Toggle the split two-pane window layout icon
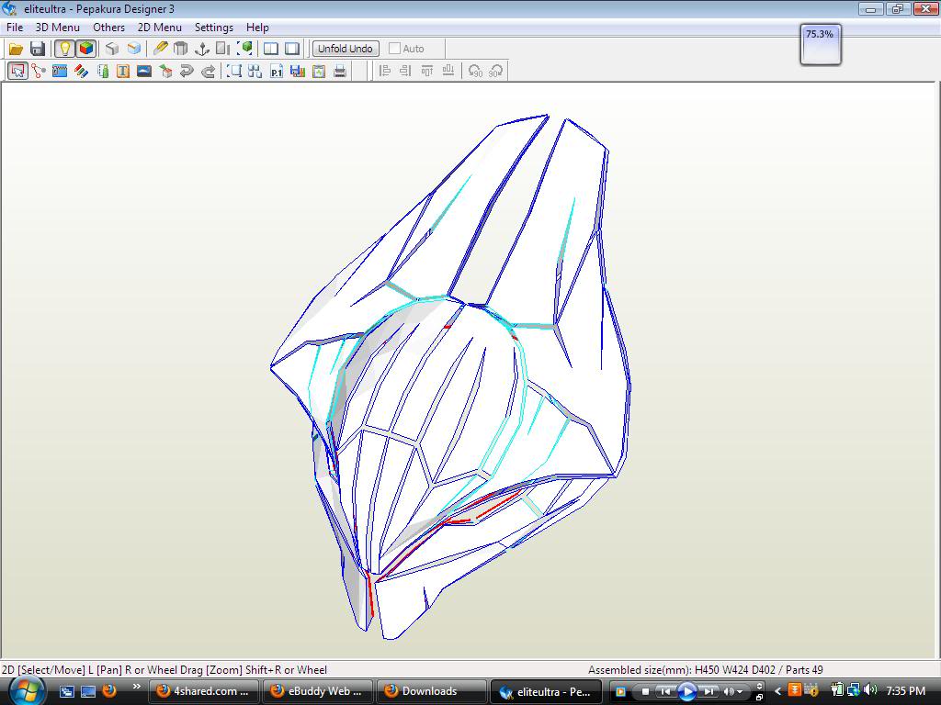The height and width of the screenshot is (705, 941). click(x=271, y=49)
